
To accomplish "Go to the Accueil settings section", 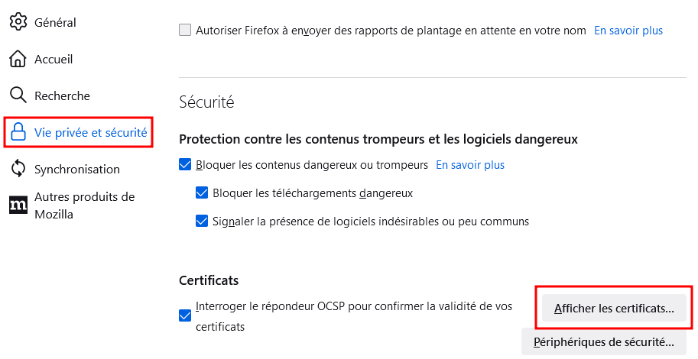I will [x=54, y=59].
